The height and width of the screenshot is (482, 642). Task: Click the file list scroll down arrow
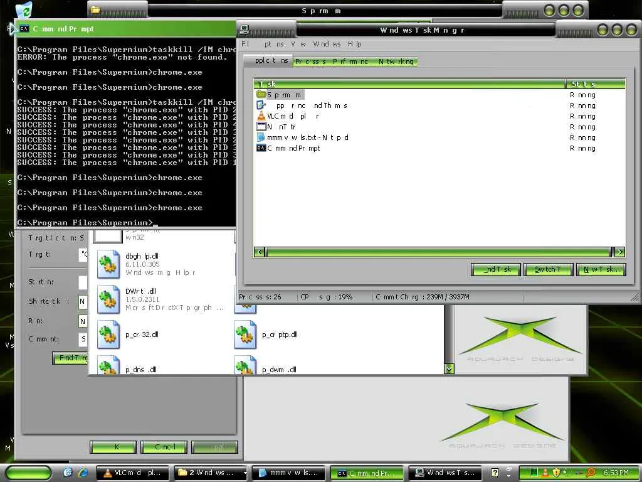[449, 369]
